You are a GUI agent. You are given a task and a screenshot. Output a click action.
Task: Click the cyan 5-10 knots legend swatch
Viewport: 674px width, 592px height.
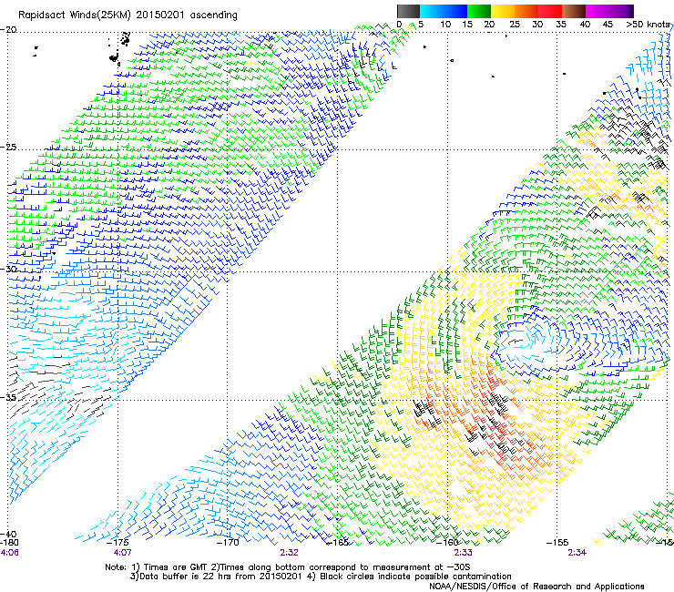click(x=432, y=11)
